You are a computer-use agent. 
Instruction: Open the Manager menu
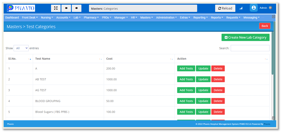[121, 17]
